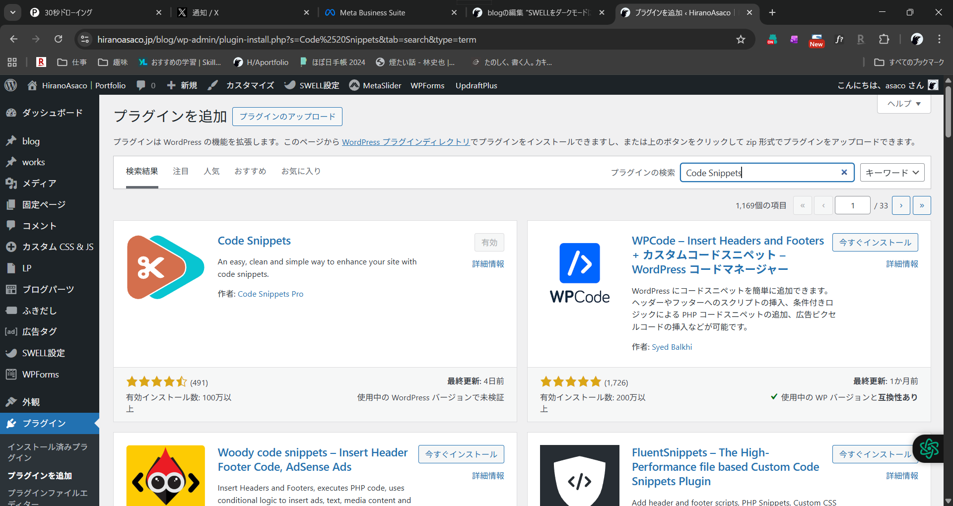Image resolution: width=953 pixels, height=506 pixels.
Task: Bookmark this page with the star icon
Action: pos(741,39)
